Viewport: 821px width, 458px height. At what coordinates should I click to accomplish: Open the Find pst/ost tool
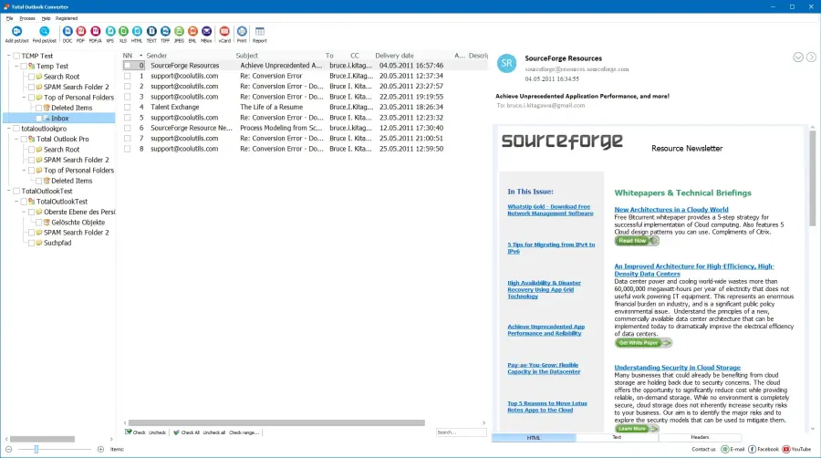[45, 32]
